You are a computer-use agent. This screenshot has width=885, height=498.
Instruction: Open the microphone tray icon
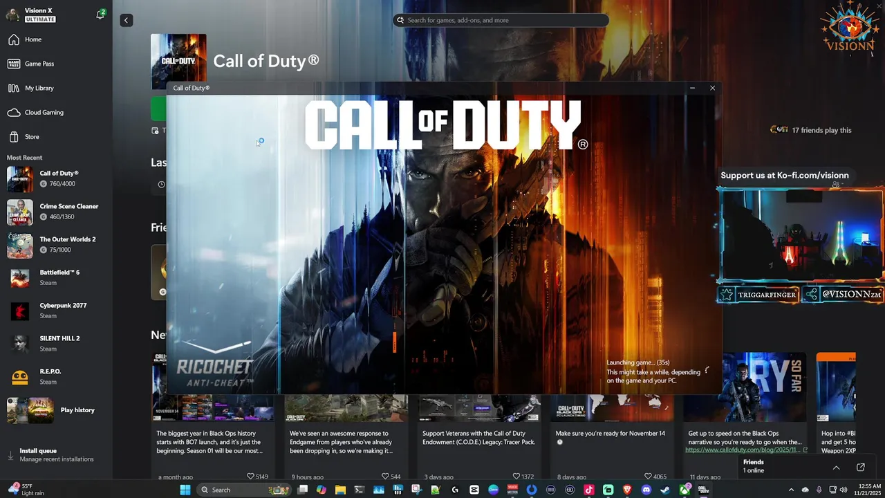819,490
